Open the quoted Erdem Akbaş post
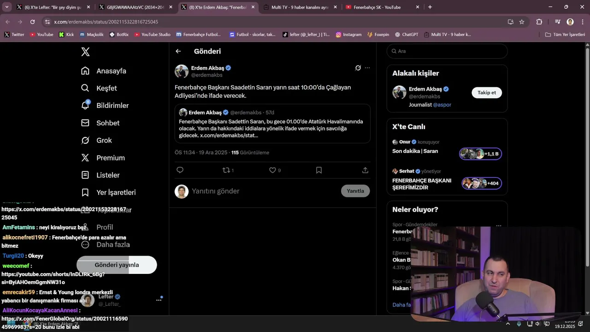The image size is (590, 332). 272,124
